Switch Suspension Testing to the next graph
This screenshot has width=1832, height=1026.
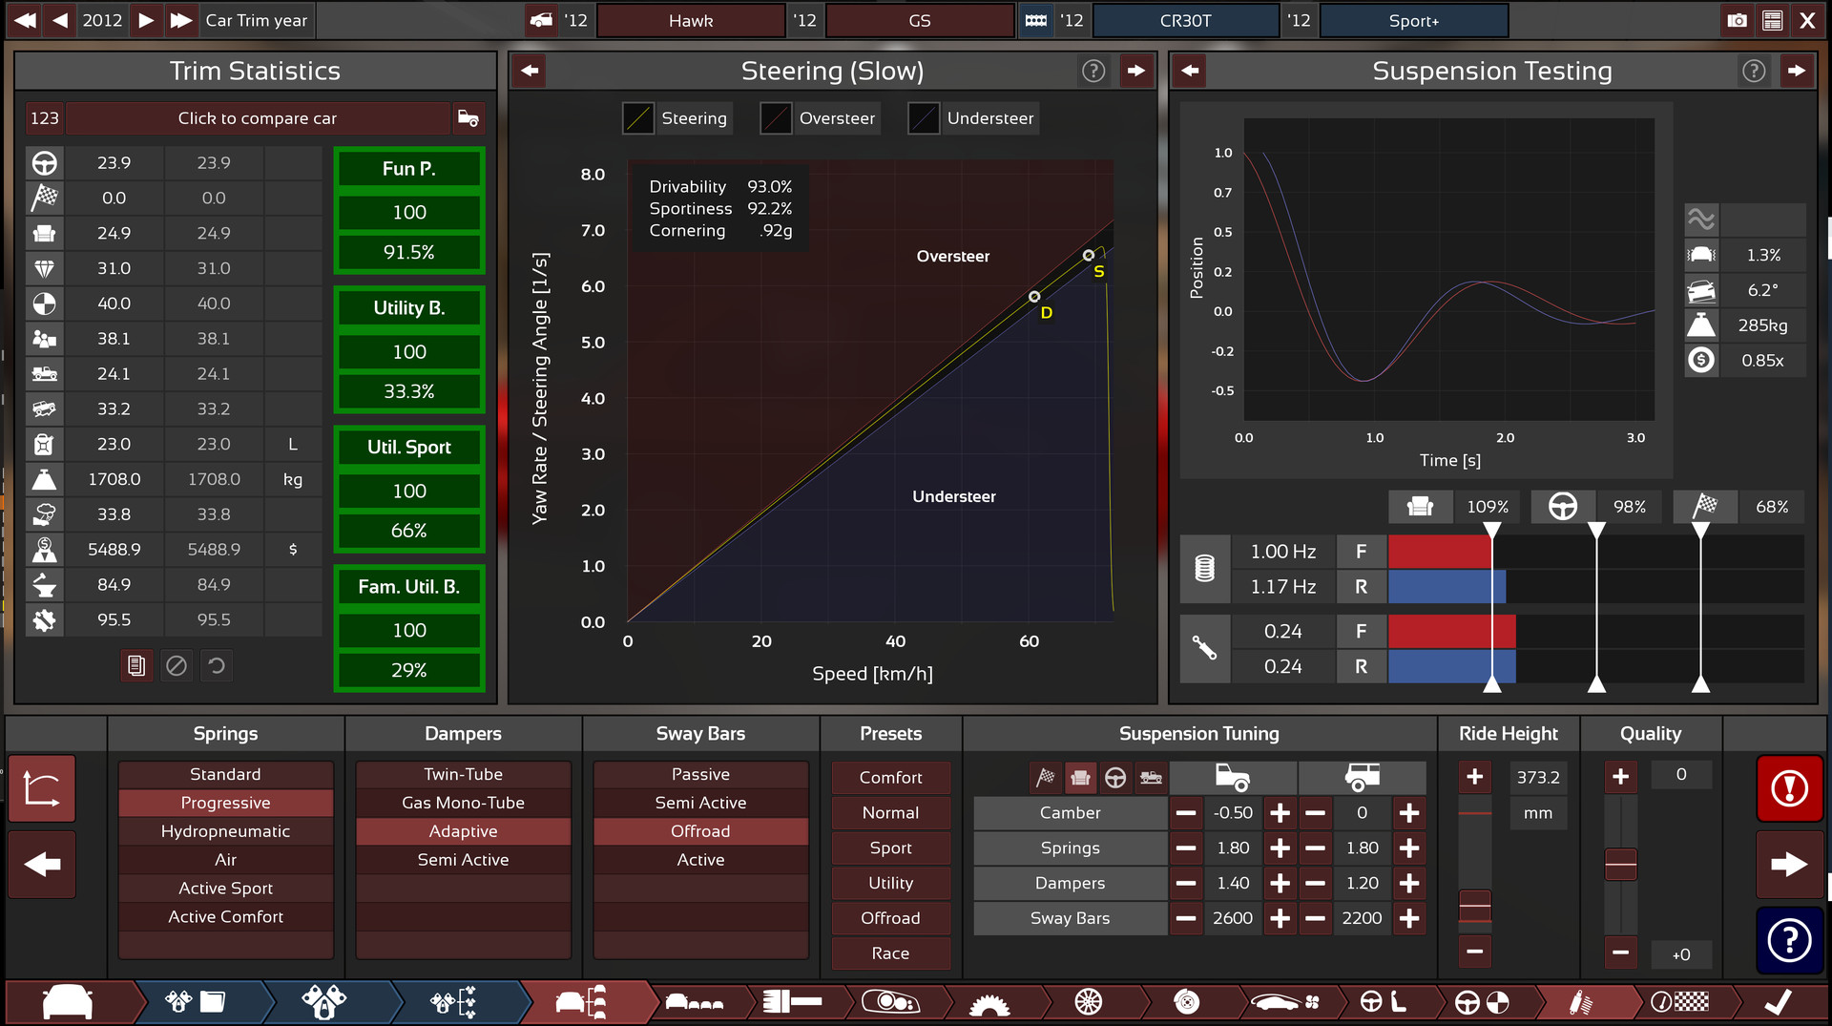tap(1797, 71)
